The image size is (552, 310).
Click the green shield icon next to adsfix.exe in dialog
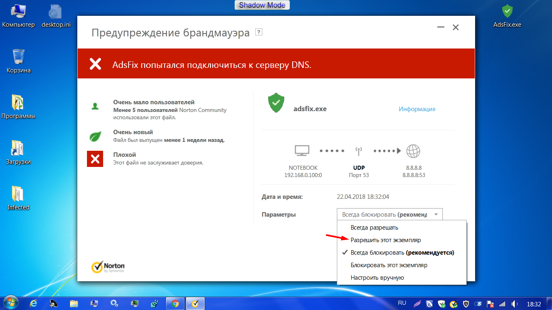[x=276, y=103]
